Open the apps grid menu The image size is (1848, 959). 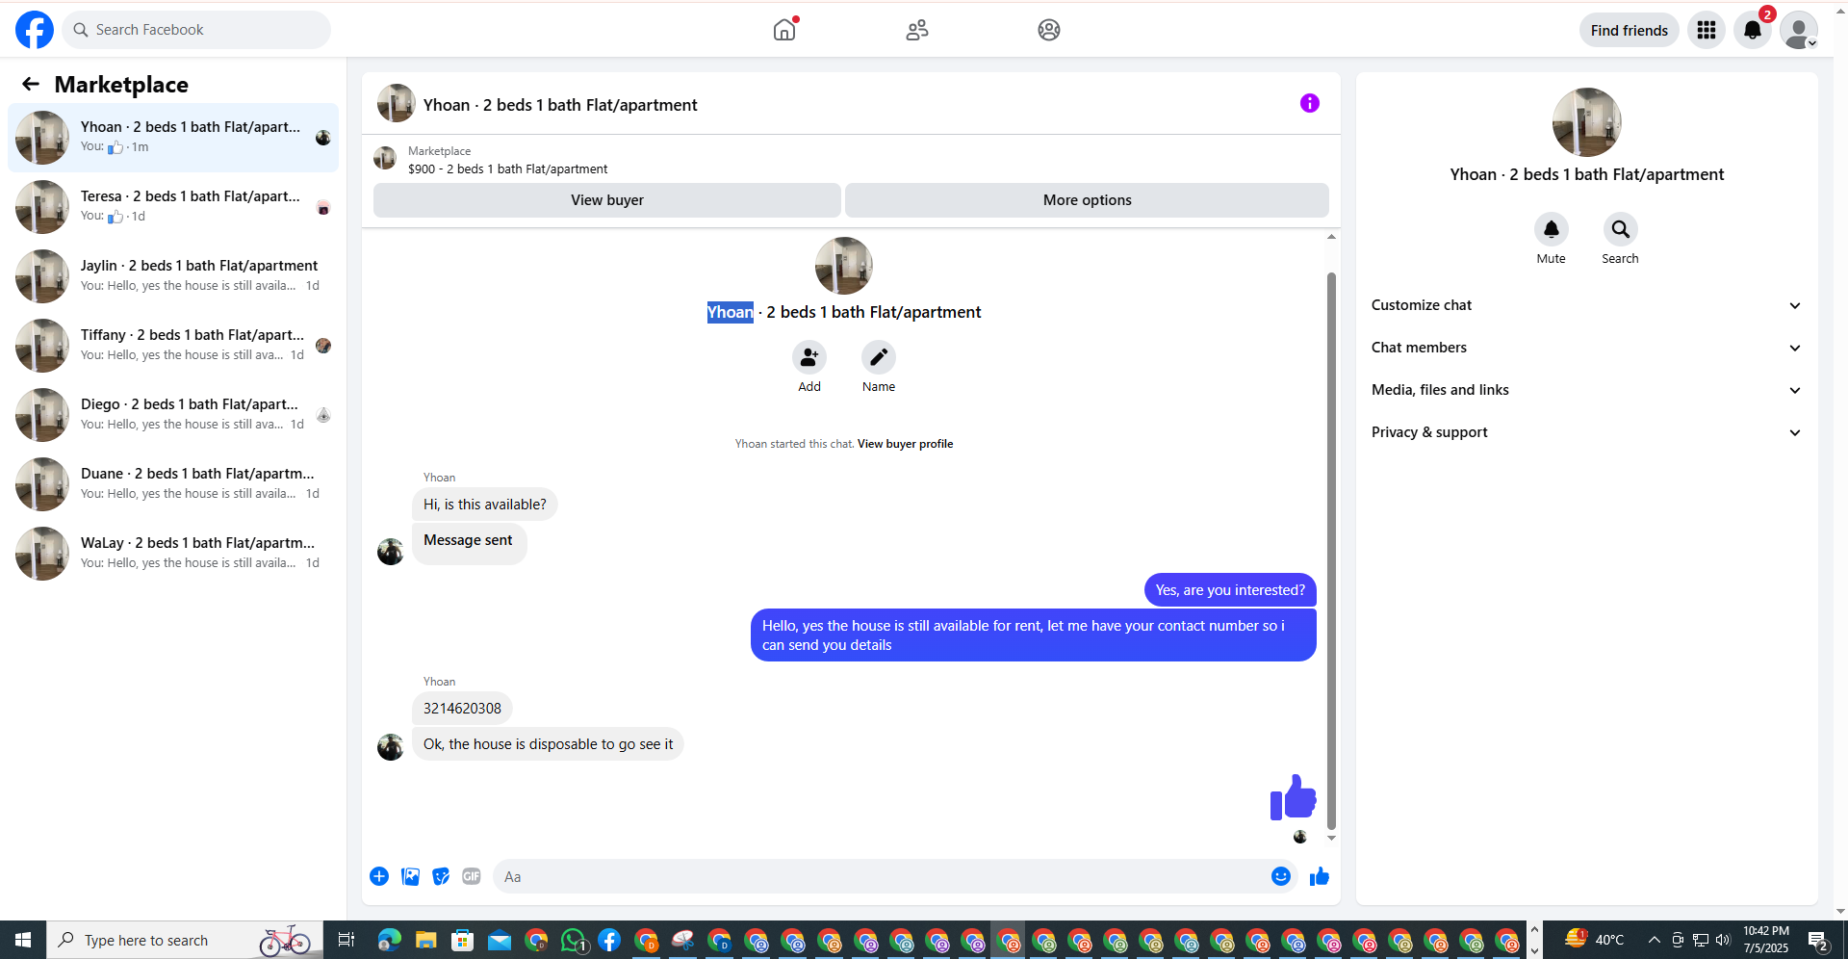coord(1707,30)
